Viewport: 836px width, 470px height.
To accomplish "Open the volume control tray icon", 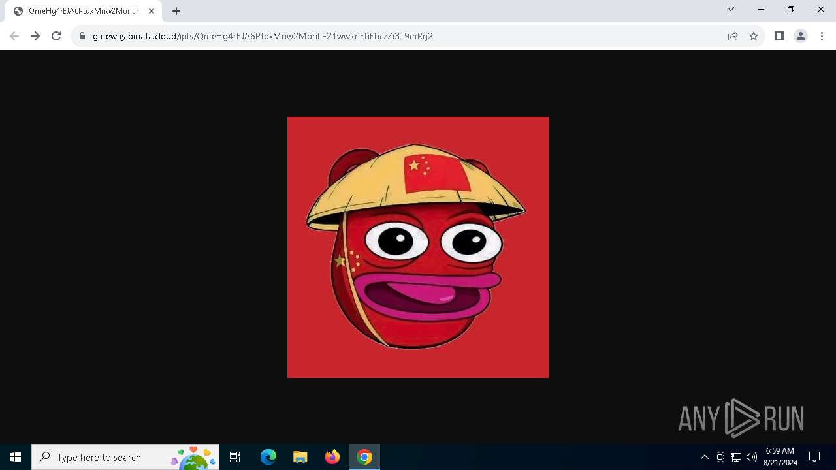I will click(x=752, y=457).
